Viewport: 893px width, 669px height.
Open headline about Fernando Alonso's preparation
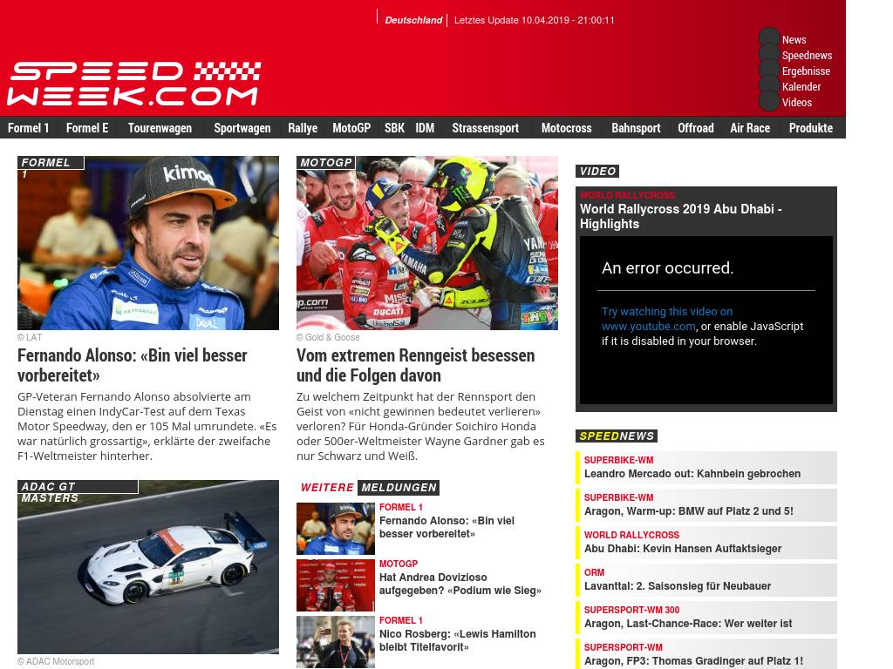click(x=133, y=365)
